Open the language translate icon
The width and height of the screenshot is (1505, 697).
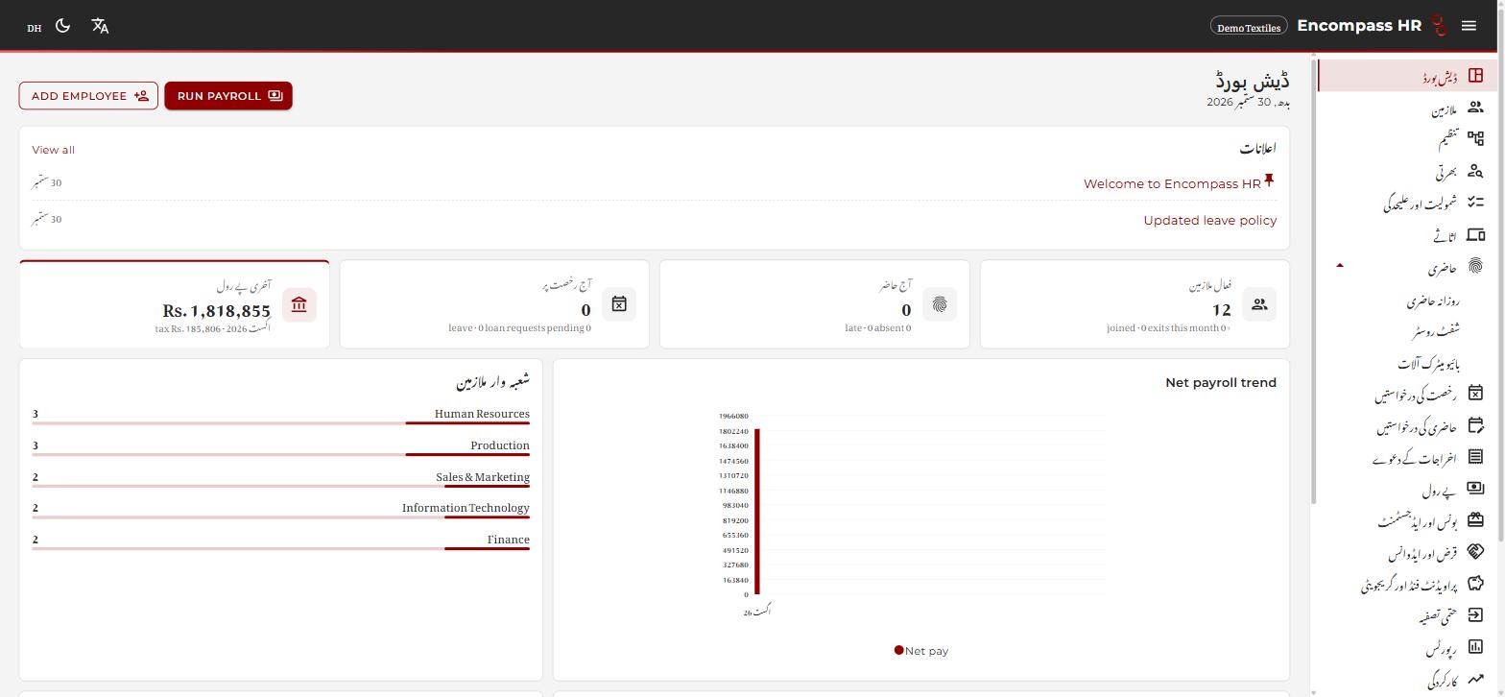(100, 26)
